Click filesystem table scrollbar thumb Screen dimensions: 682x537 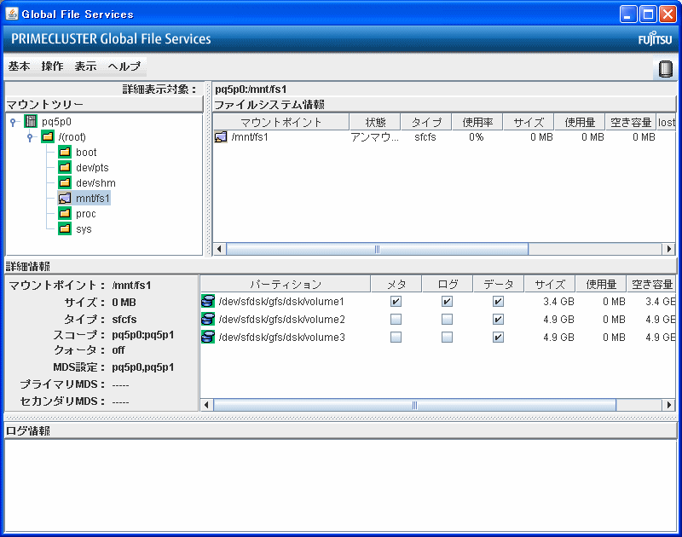[377, 249]
